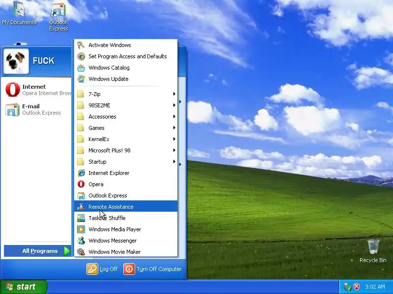Click the Startup folder icon
Viewport: 393px width, 294px height.
pos(81,162)
